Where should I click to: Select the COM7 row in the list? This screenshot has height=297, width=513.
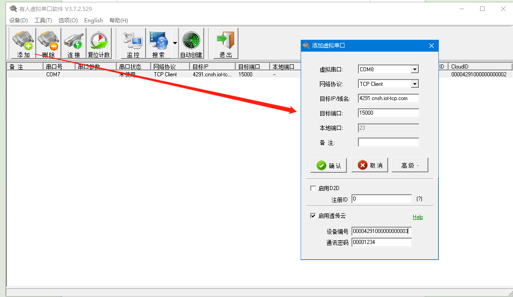pos(53,74)
